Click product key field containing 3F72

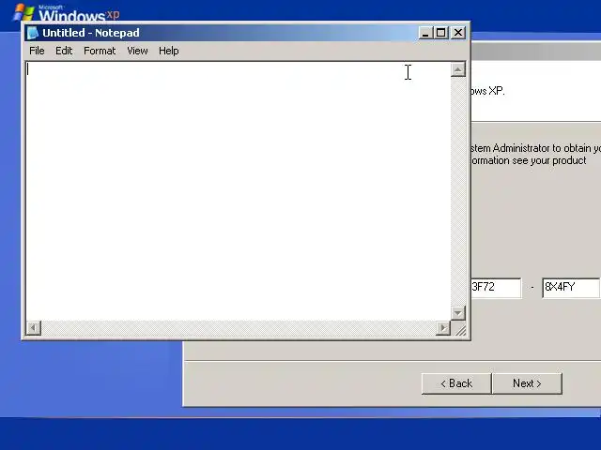click(496, 288)
